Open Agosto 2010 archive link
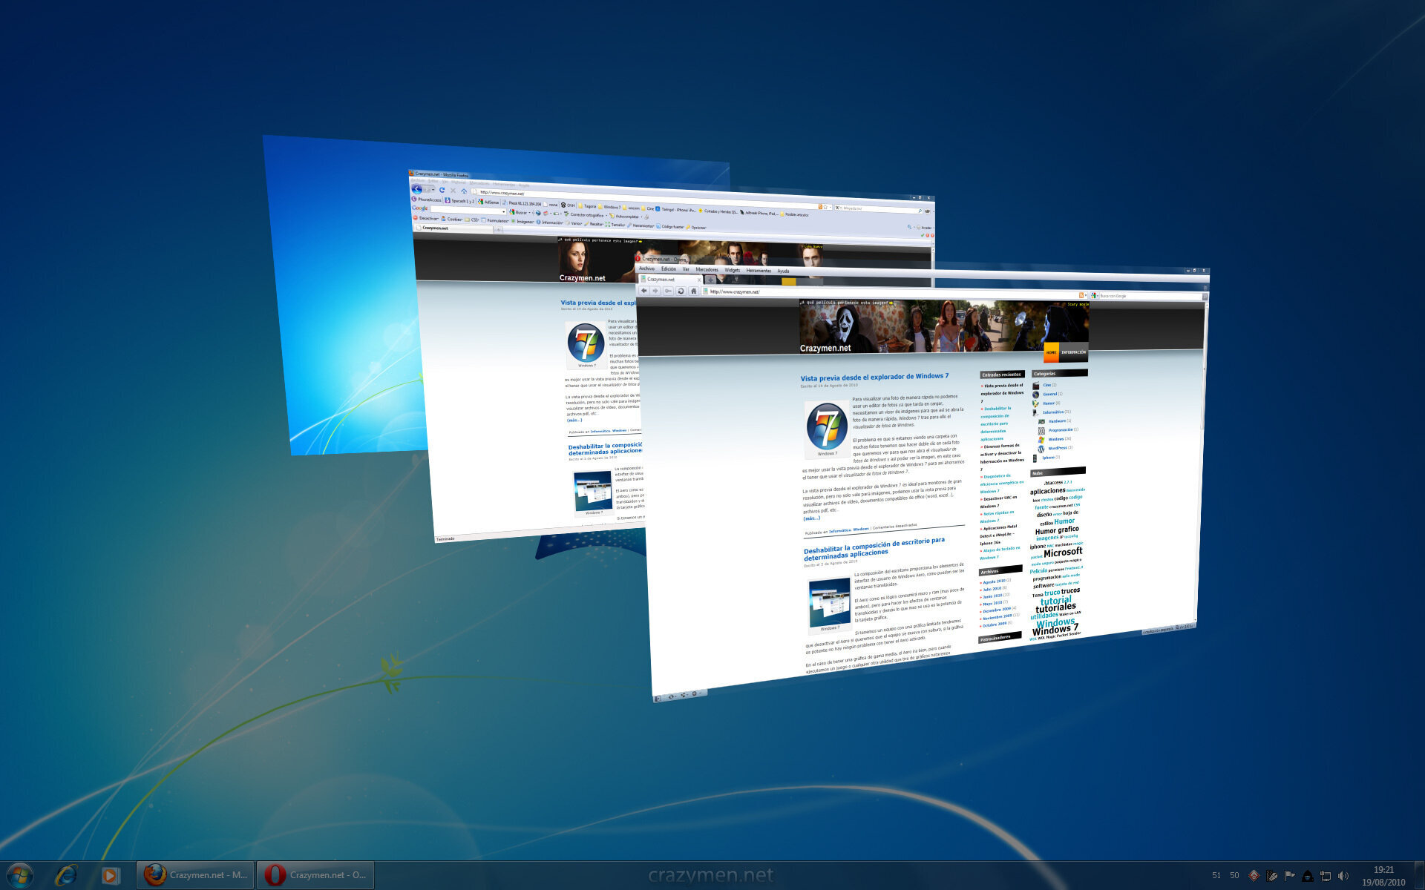The height and width of the screenshot is (890, 1425). click(x=994, y=581)
